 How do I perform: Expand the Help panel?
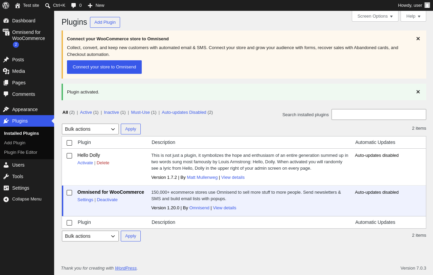point(413,16)
